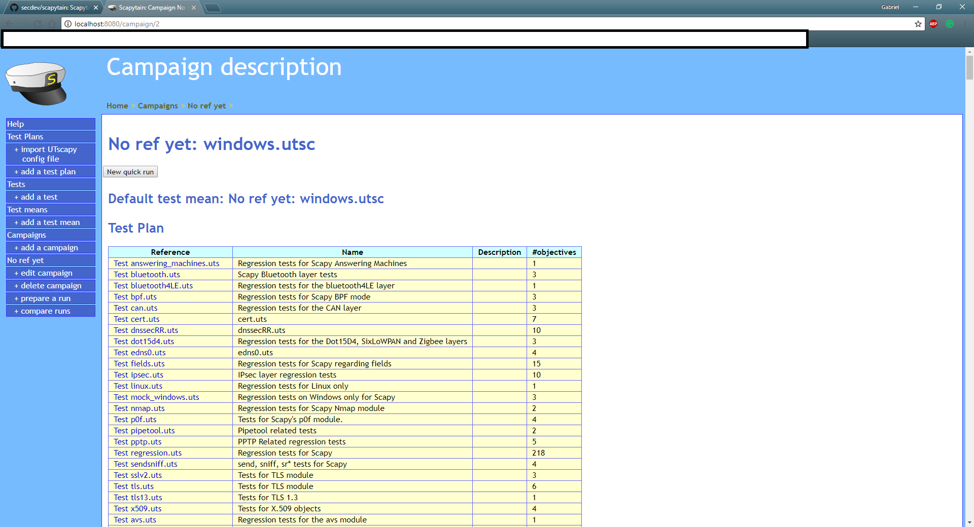
Task: Open a new browser tab
Action: pos(213,8)
